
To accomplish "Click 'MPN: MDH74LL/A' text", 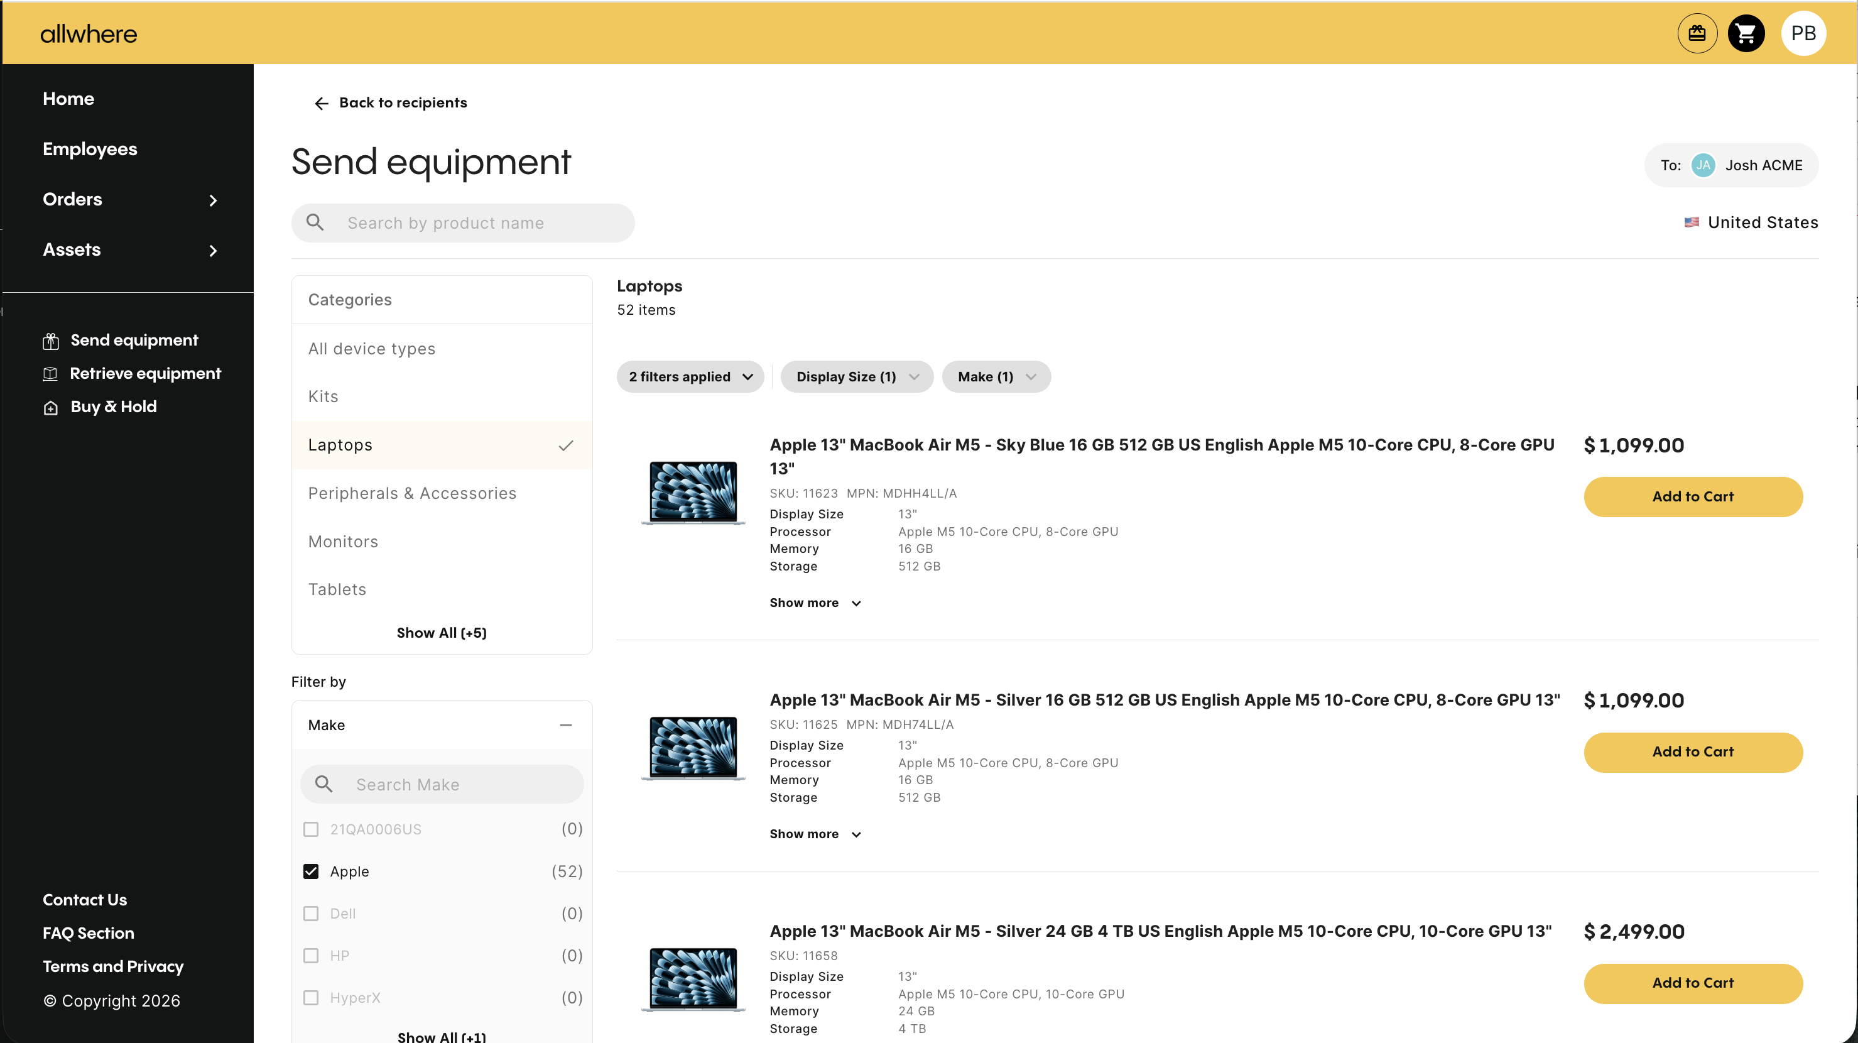I will 899,724.
